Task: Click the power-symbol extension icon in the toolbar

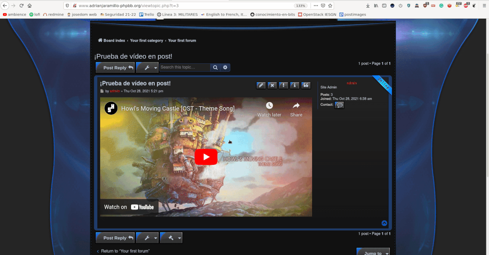Action: [400, 6]
